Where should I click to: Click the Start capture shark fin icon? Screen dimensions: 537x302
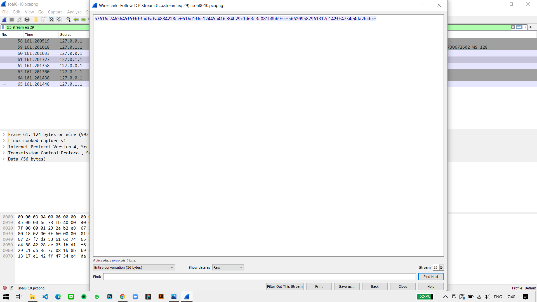pos(4,20)
